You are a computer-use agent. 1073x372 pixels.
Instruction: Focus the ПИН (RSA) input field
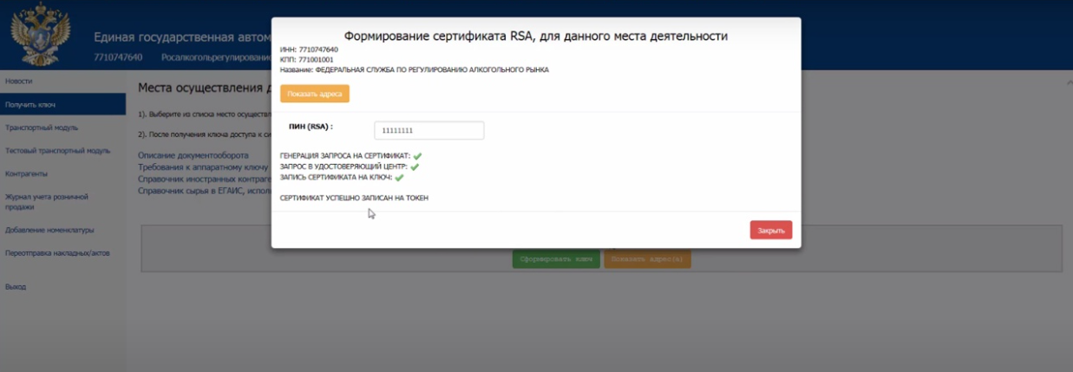click(429, 130)
